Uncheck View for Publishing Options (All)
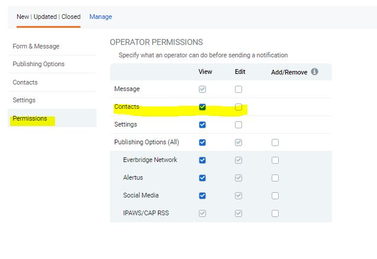Image resolution: width=377 pixels, height=259 pixels. pyautogui.click(x=202, y=143)
